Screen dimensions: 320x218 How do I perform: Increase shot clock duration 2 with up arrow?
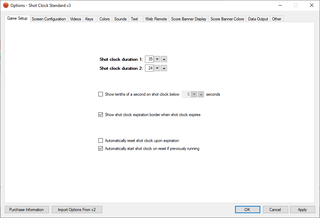(x=164, y=68)
